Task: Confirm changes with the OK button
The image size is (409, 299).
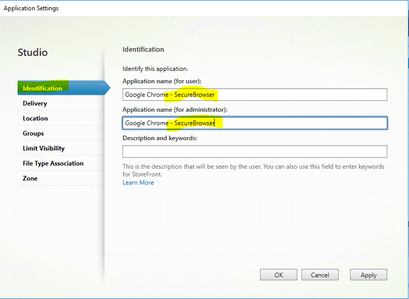Action: (x=279, y=275)
